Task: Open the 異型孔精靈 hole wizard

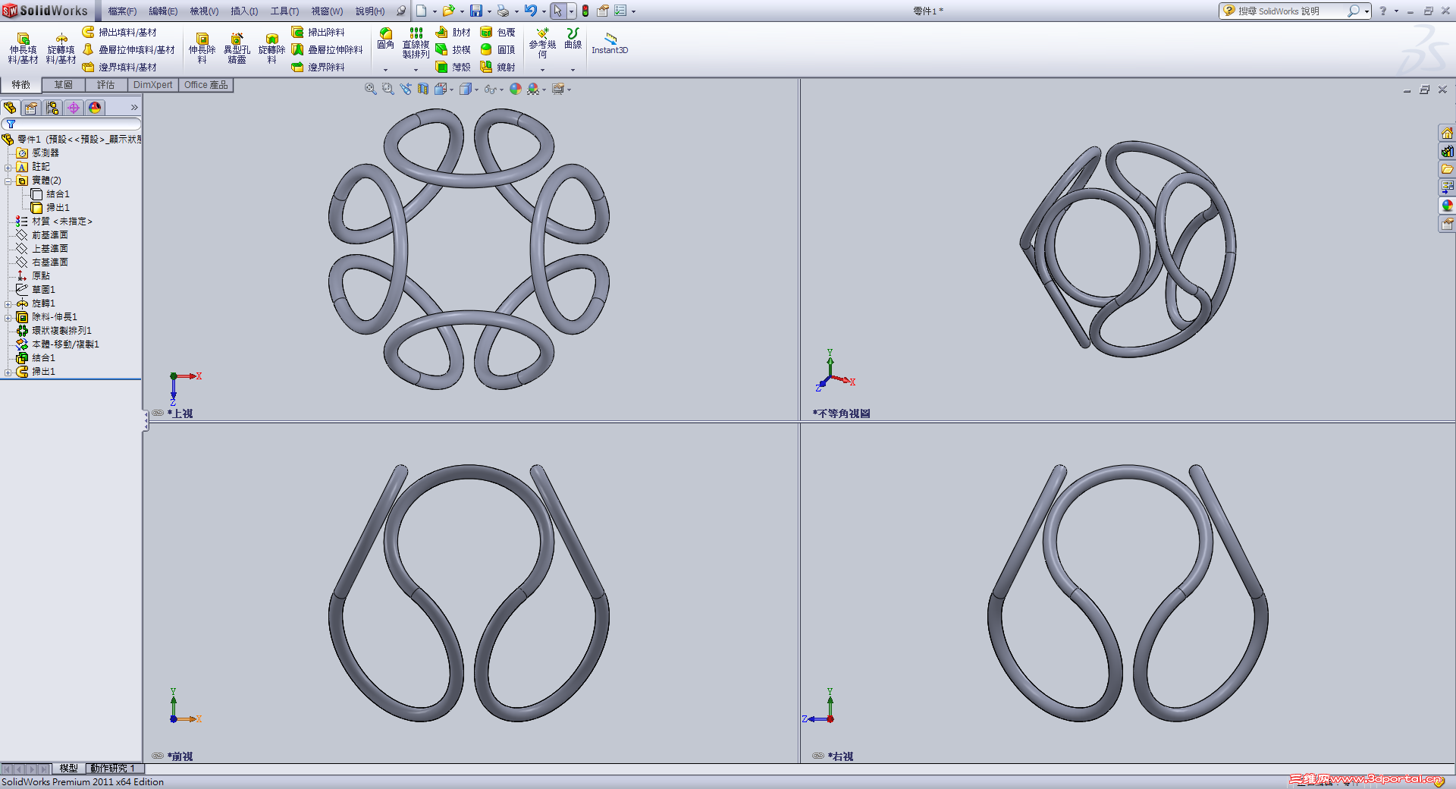Action: pyautogui.click(x=237, y=48)
